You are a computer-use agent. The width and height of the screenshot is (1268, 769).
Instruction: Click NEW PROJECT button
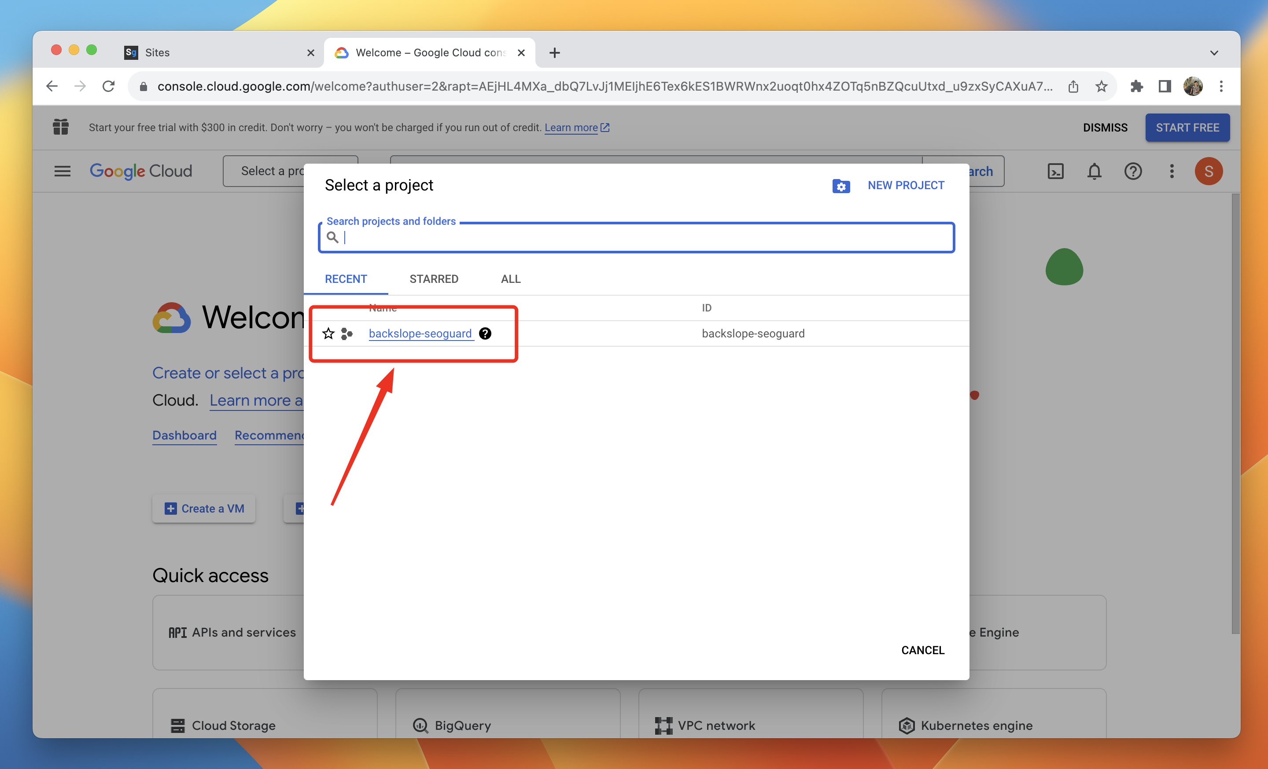coord(906,186)
